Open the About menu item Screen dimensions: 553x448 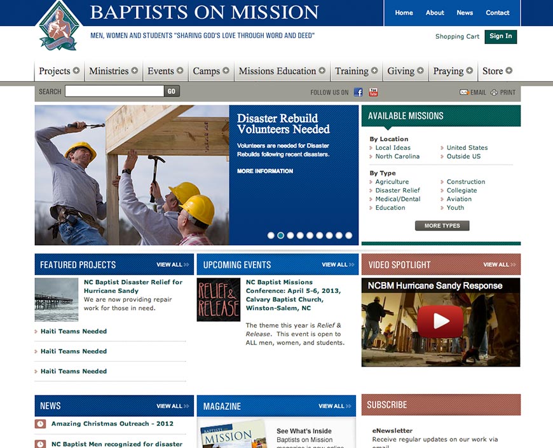(435, 13)
